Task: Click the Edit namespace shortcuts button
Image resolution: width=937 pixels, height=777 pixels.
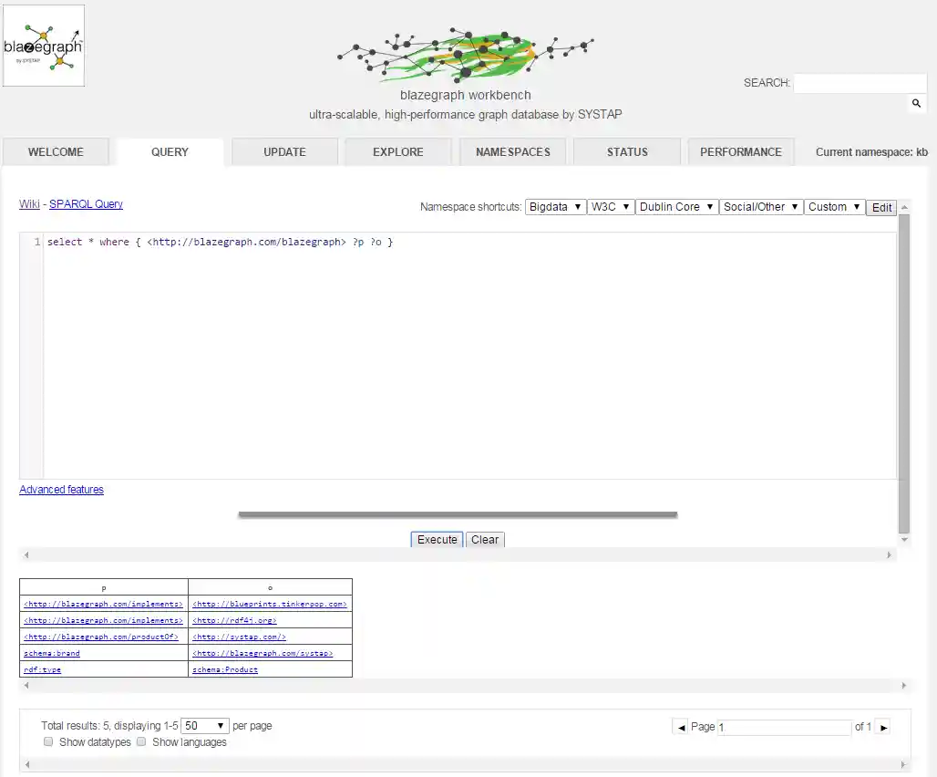Action: pyautogui.click(x=881, y=207)
